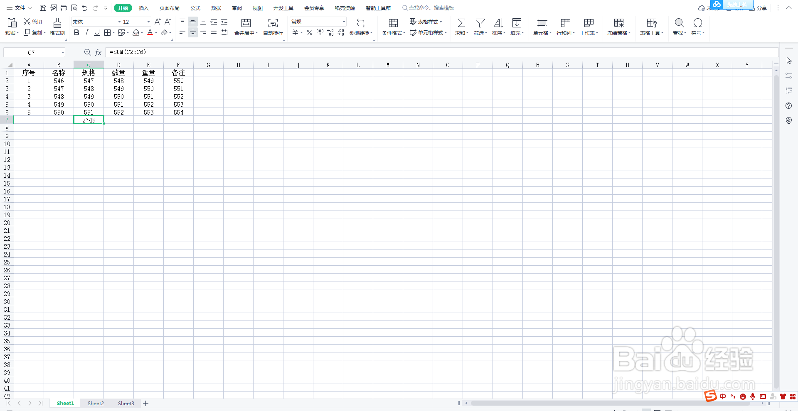Viewport: 798px width, 411px height.
Task: Click the Symbol (符号) omega icon
Action: point(698,23)
